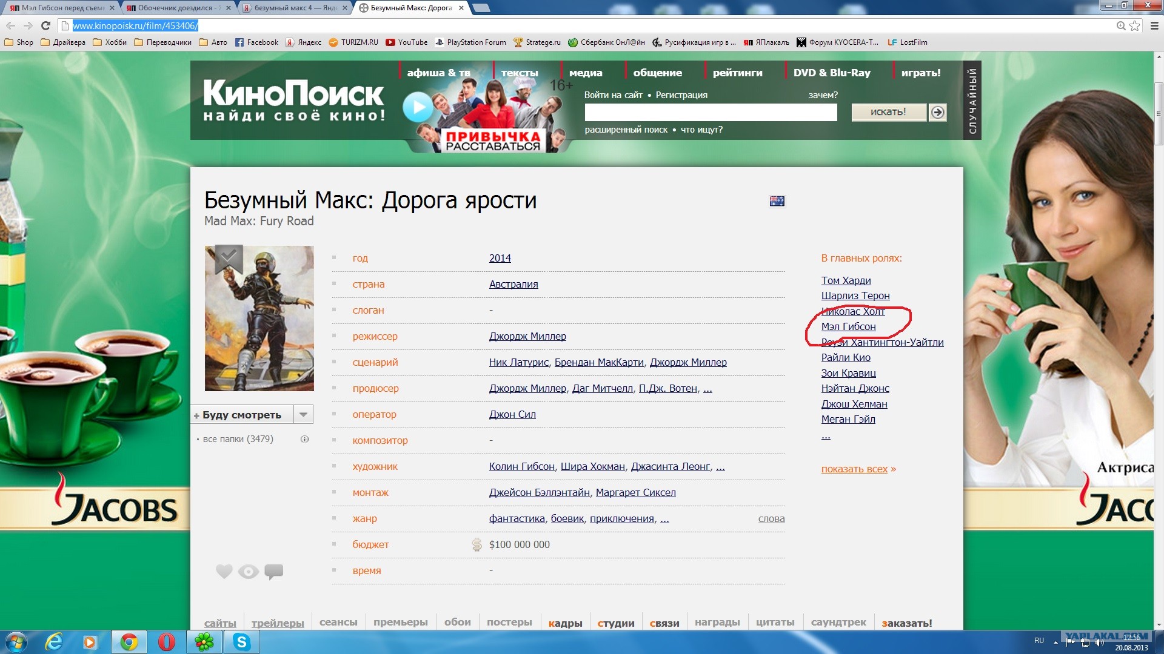
Task: Toggle the checkmark on movie poster
Action: (229, 257)
